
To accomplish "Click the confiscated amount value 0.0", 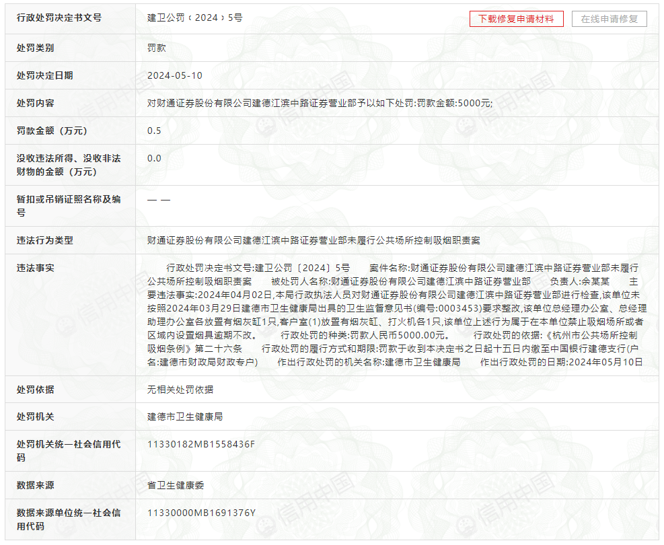I will tap(154, 158).
